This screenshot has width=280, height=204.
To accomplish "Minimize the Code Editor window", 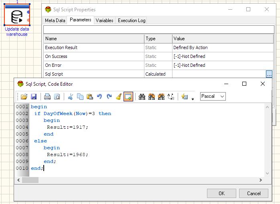I will point(226,84).
